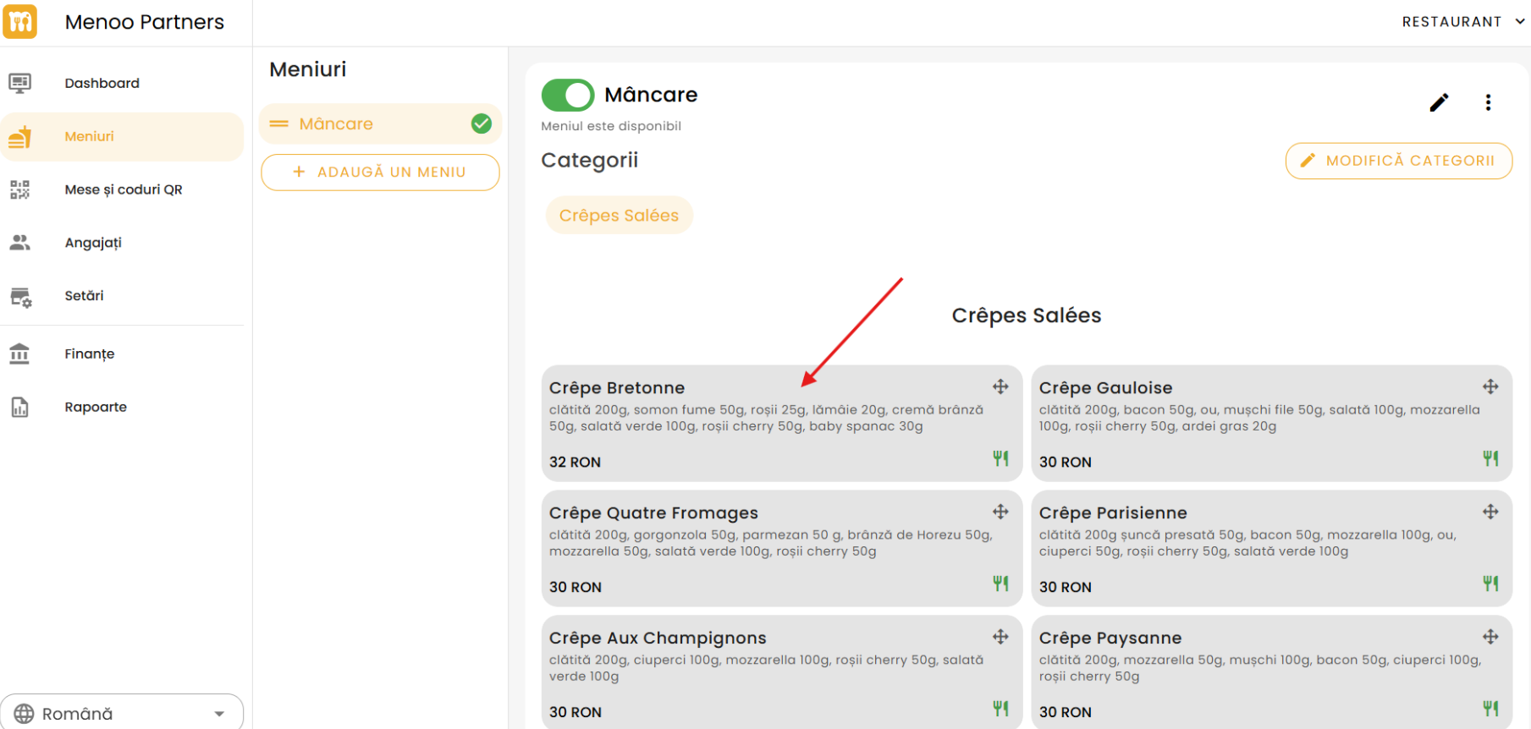
Task: Go to Mese și coduri QR
Action: [124, 189]
